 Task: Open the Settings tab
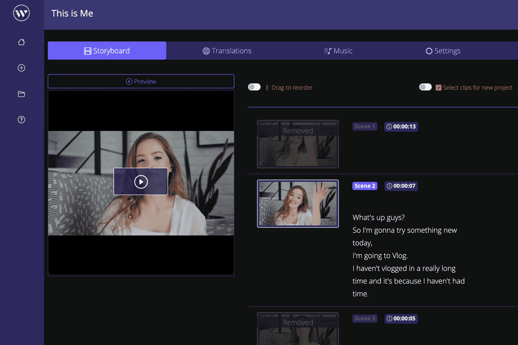click(x=443, y=50)
